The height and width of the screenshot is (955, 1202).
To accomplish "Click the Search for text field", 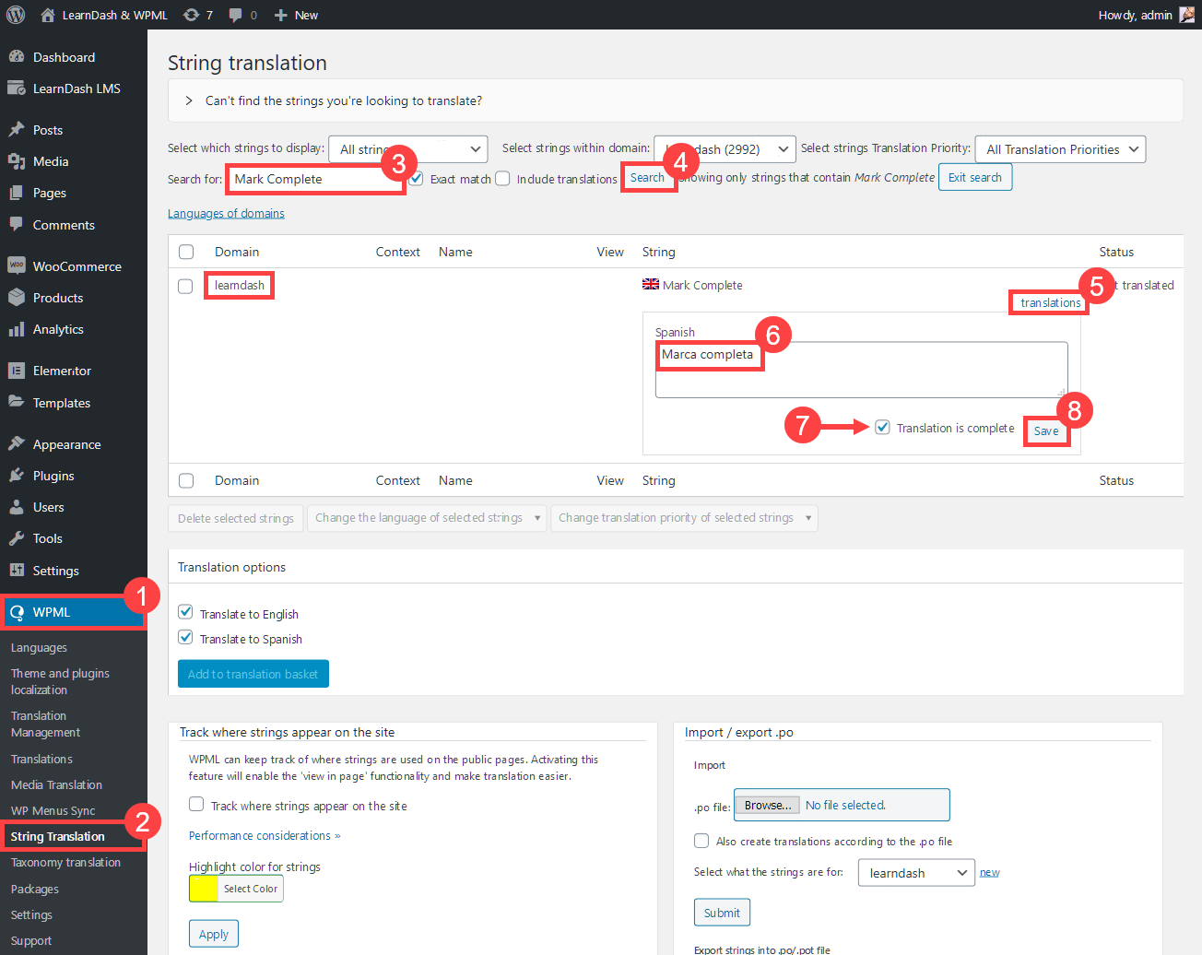I will pyautogui.click(x=315, y=179).
